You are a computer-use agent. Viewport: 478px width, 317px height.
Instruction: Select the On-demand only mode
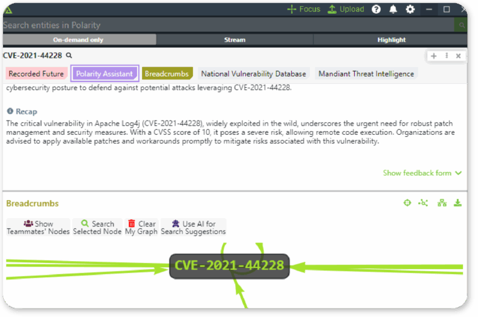(78, 40)
